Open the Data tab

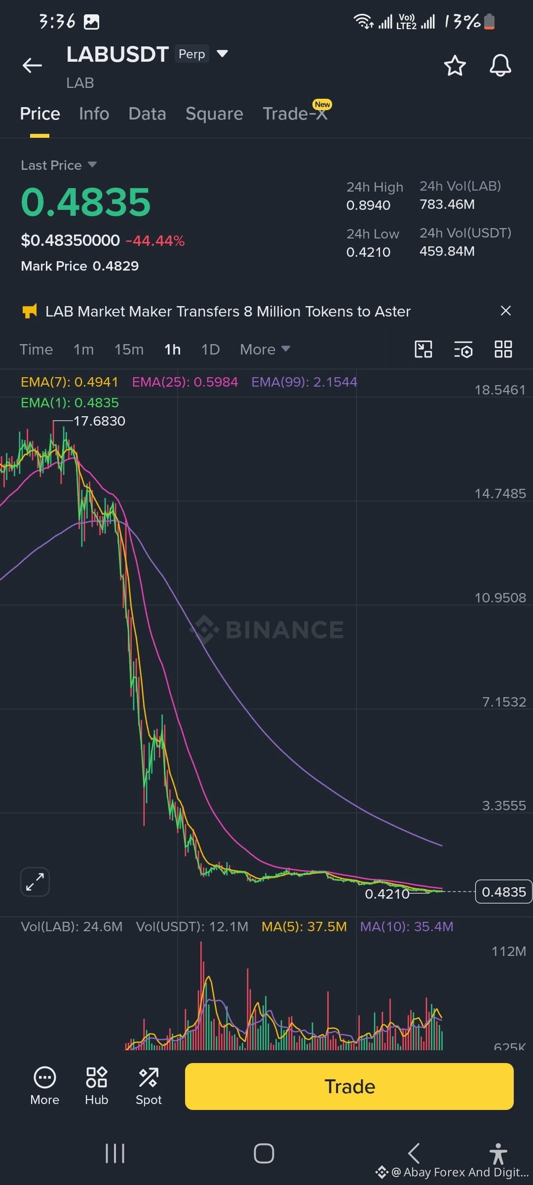pos(147,114)
